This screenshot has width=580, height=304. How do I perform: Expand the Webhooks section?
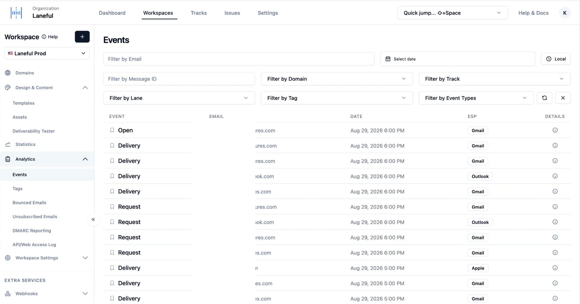coord(85,294)
